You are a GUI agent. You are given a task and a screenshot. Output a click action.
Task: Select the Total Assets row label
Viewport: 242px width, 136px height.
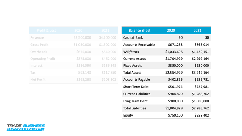coord(132,73)
